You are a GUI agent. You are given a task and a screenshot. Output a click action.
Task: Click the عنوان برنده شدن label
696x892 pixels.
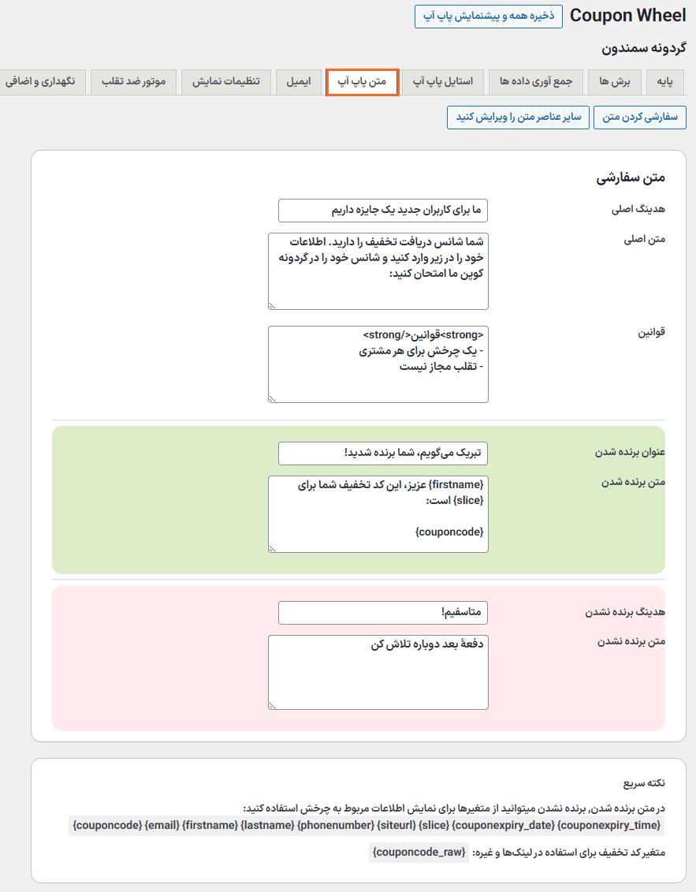point(630,452)
